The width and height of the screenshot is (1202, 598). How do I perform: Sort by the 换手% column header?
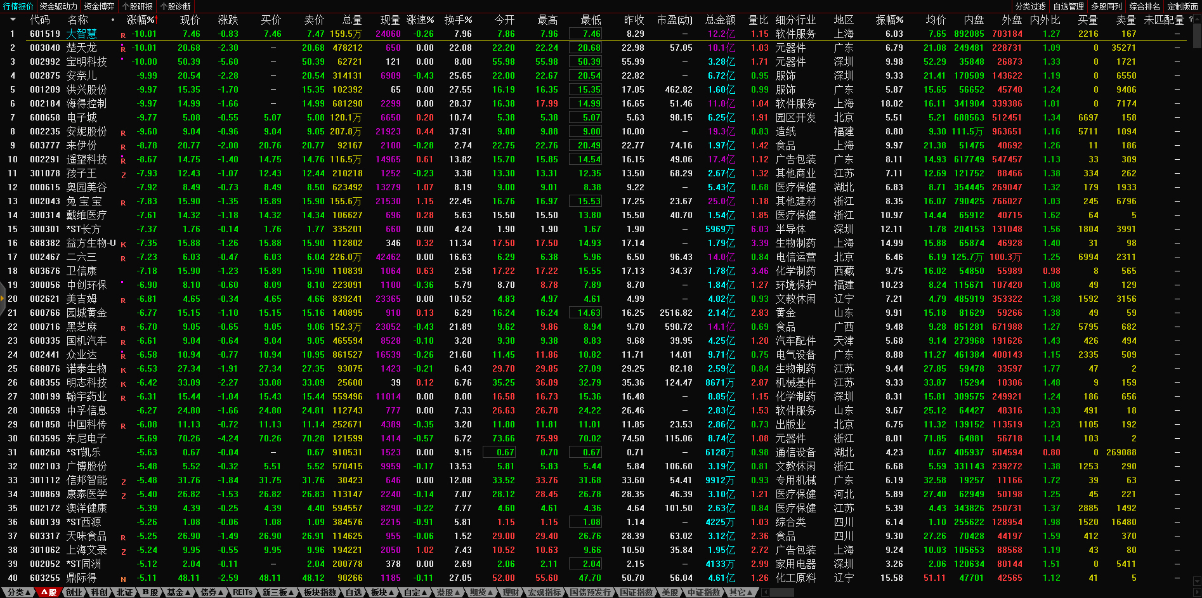pos(458,20)
